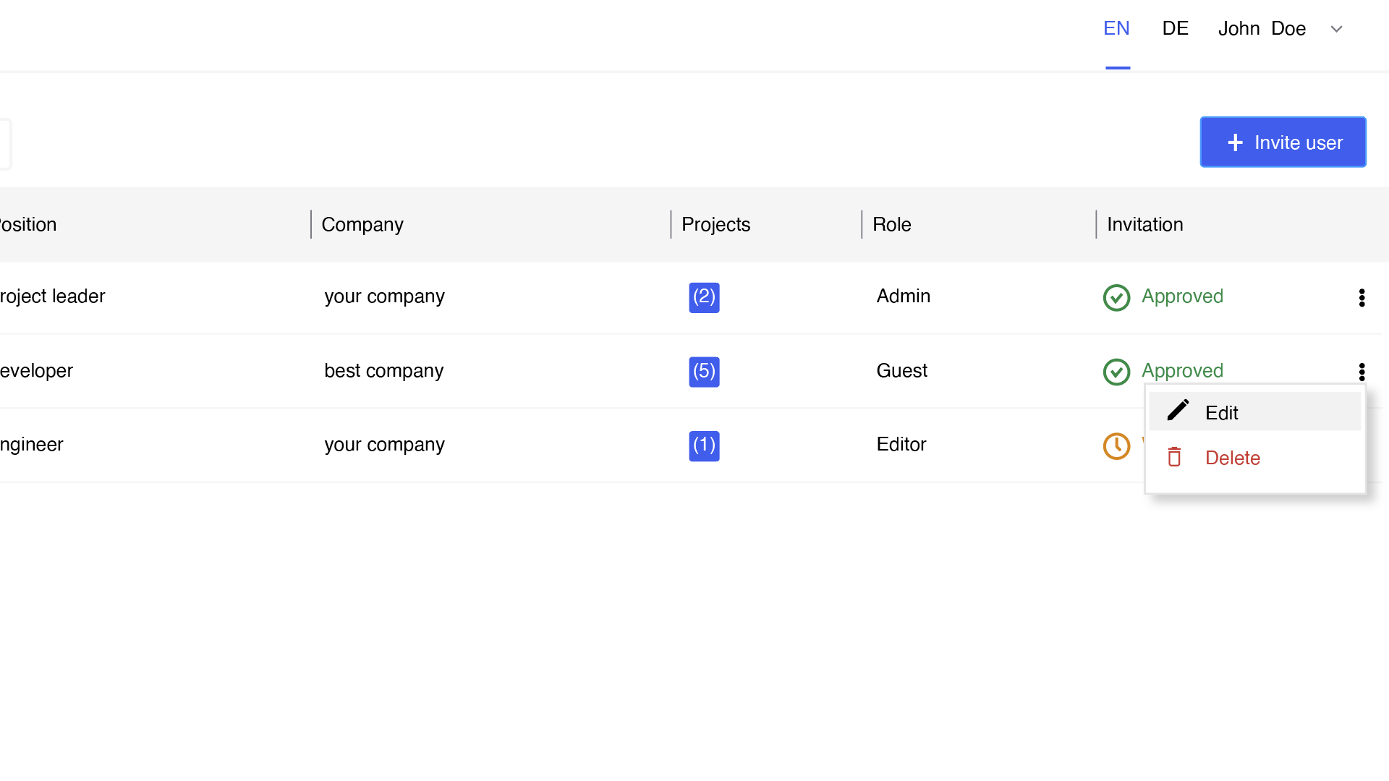
Task: Switch language to DE
Action: (x=1175, y=28)
